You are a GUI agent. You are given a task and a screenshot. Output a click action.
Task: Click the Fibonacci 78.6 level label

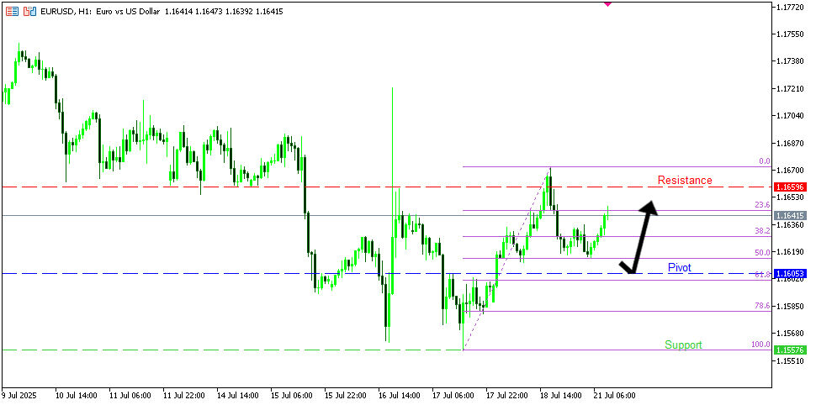pyautogui.click(x=762, y=306)
